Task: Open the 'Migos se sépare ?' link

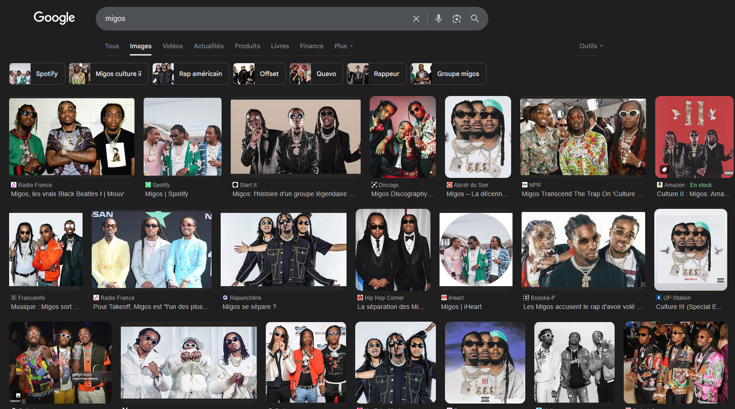Action: click(x=249, y=307)
